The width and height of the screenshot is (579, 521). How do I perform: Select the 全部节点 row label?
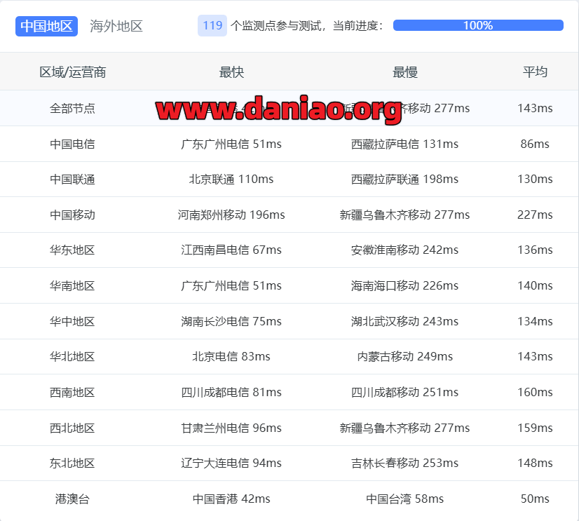(72, 108)
